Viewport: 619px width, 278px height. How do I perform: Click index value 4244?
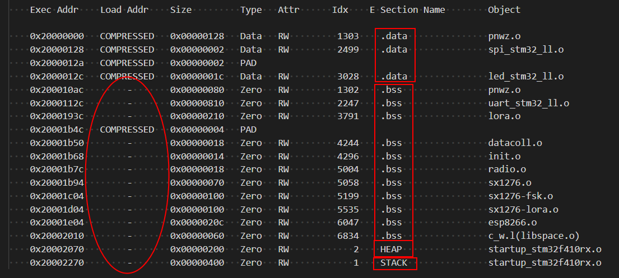(x=348, y=143)
